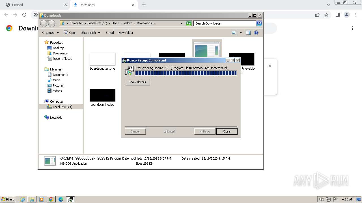Select Documents library in navigation pane
The image size is (362, 203).
[x=60, y=75]
